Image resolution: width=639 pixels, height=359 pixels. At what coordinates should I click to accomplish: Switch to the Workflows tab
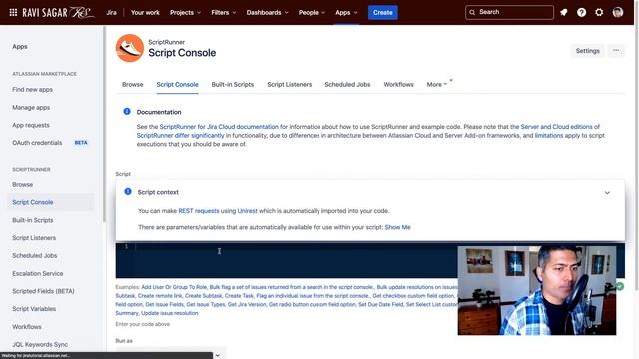point(399,84)
